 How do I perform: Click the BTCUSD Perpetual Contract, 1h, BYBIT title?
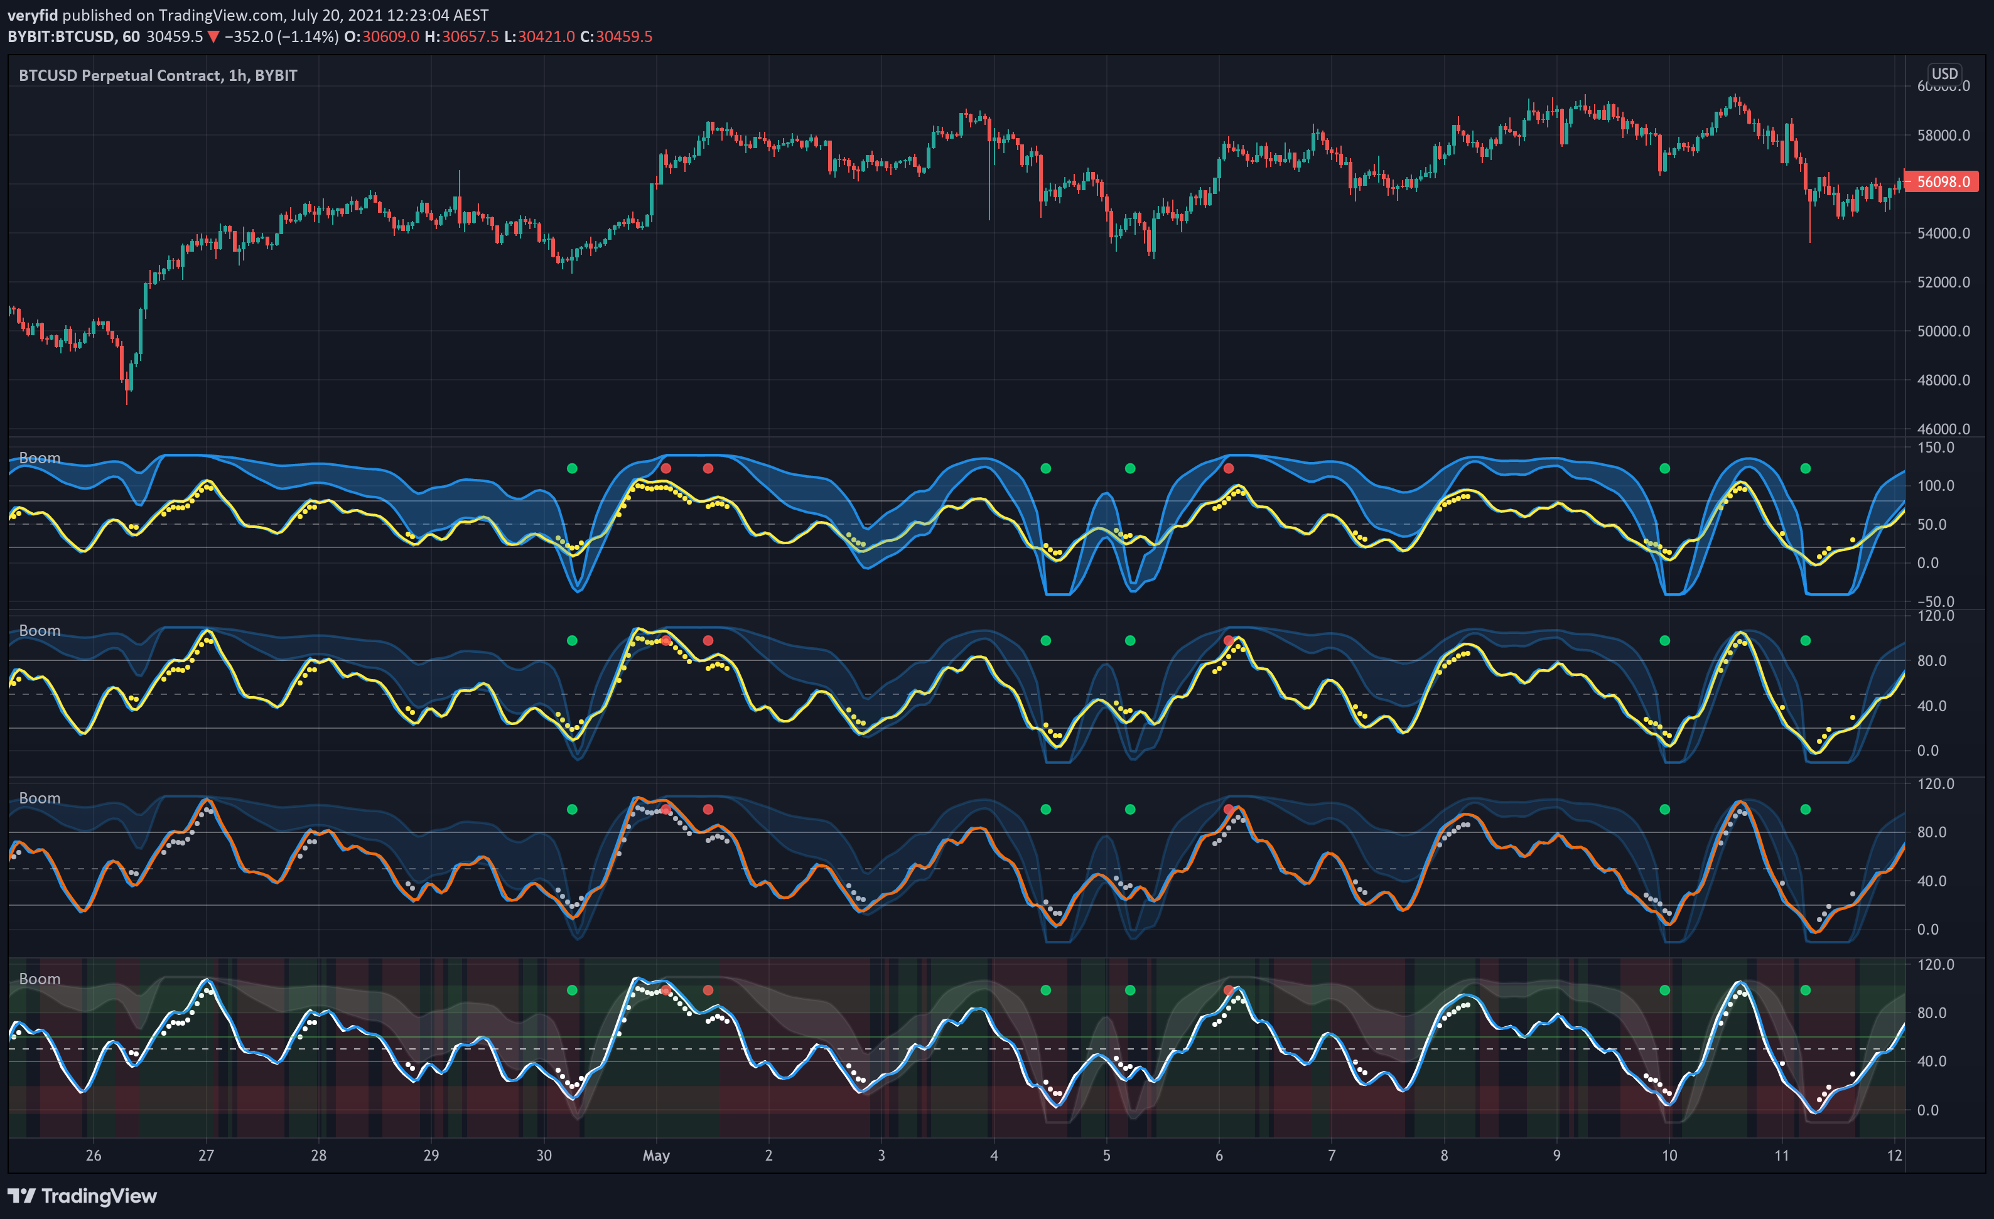point(158,75)
